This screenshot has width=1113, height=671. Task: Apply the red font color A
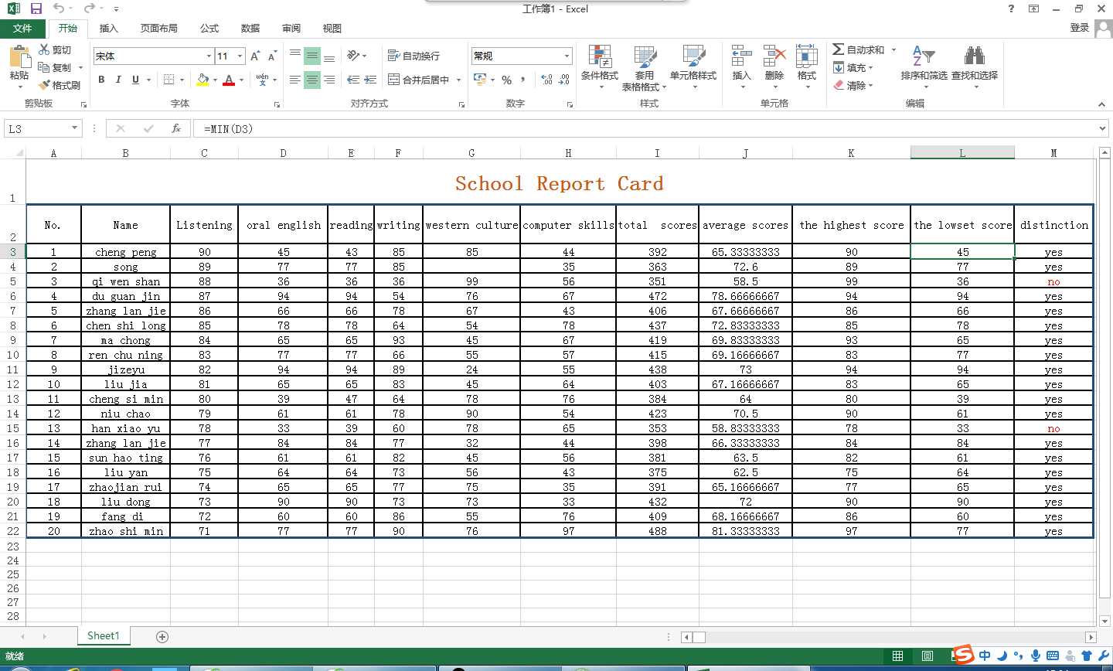[229, 80]
